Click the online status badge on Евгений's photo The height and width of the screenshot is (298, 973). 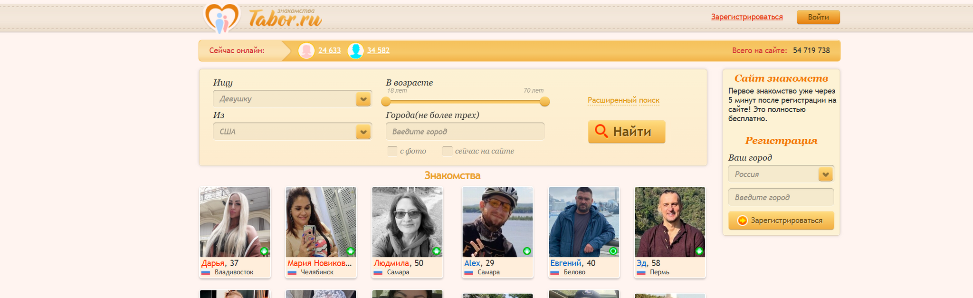tap(613, 251)
